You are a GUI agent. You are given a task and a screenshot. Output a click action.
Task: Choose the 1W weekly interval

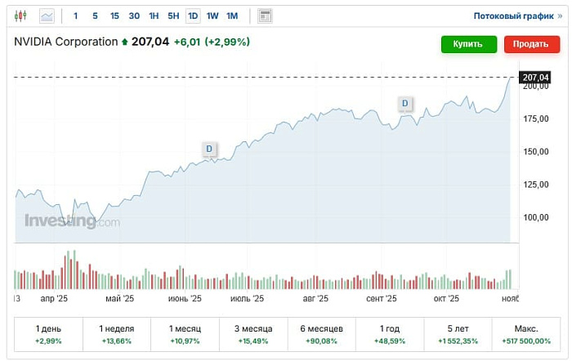click(212, 16)
